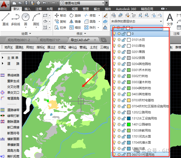Viewport: 181px width, 158px height.
Task: Open the Arc tool dropdown arrow
Action: (36, 27)
